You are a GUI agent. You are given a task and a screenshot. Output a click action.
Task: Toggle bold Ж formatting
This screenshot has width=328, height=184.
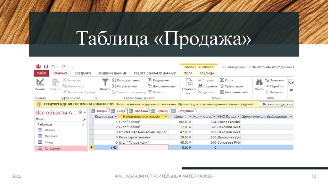(x=291, y=90)
